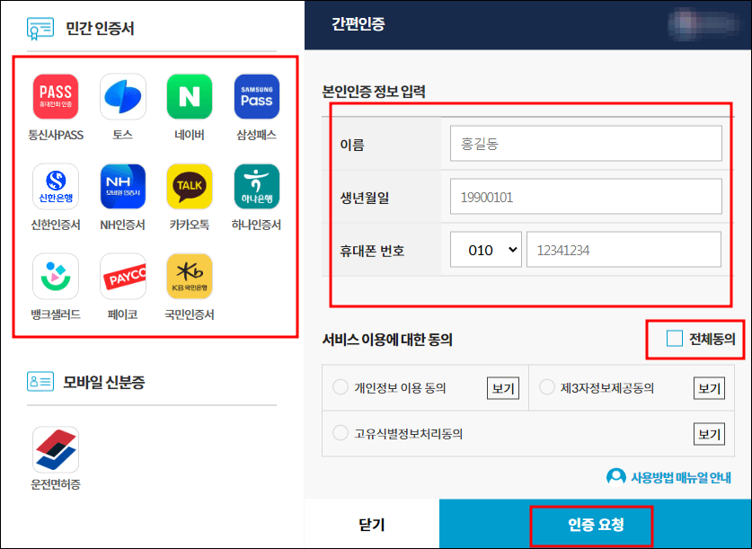The height and width of the screenshot is (549, 752).
Task: Select the 고유식별정보처리동의 radio button
Action: click(x=340, y=432)
